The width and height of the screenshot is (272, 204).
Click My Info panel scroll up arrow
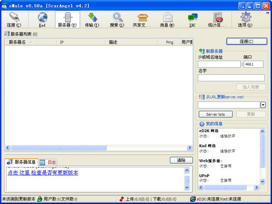[x=262, y=131]
